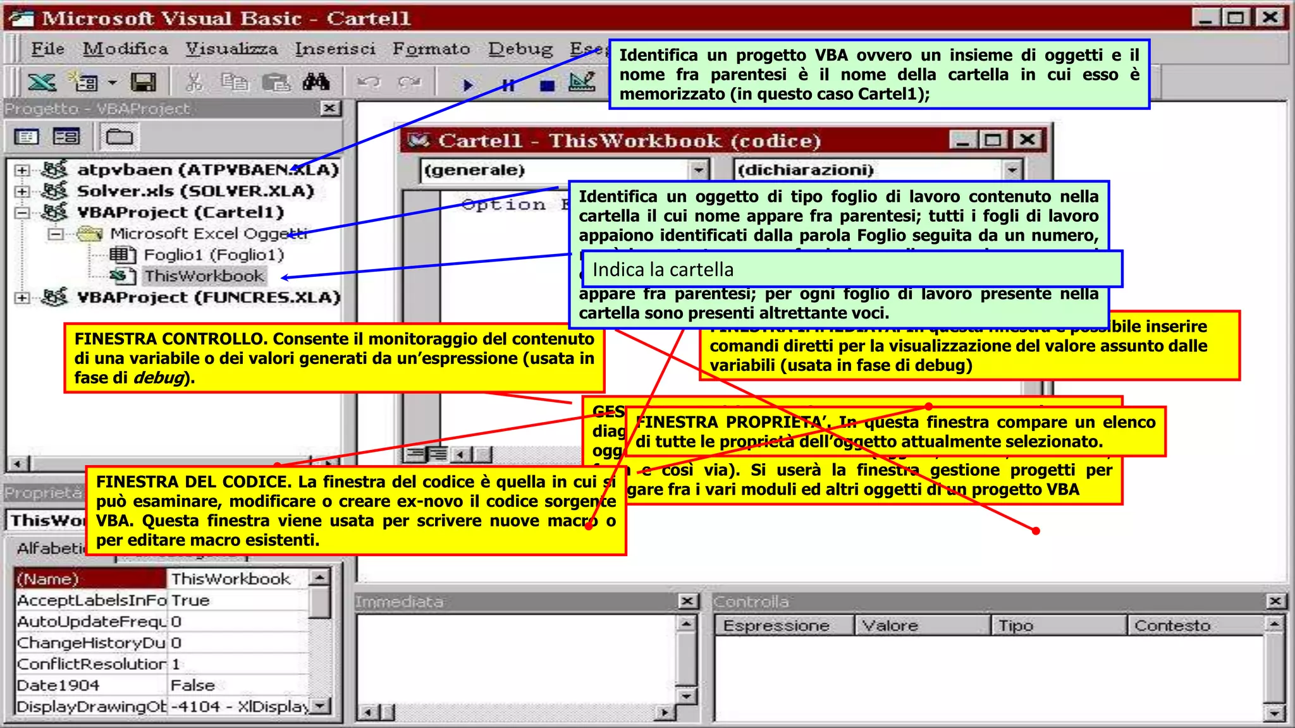Click the Redo arrow icon
This screenshot has width=1295, height=728.
click(x=410, y=82)
